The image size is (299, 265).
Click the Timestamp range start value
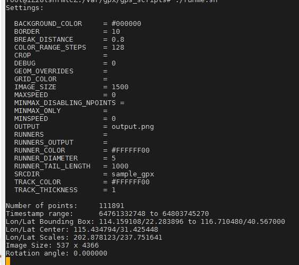122,214
